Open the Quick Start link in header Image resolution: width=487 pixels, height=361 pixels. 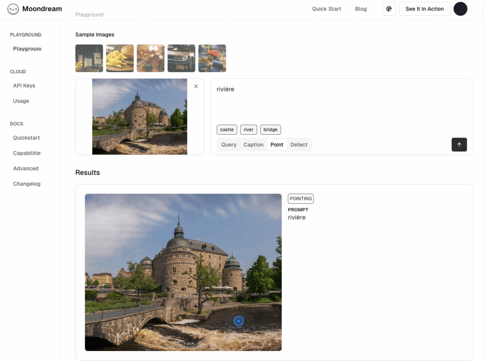coord(326,9)
